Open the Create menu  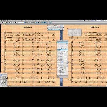(x=23, y=21)
